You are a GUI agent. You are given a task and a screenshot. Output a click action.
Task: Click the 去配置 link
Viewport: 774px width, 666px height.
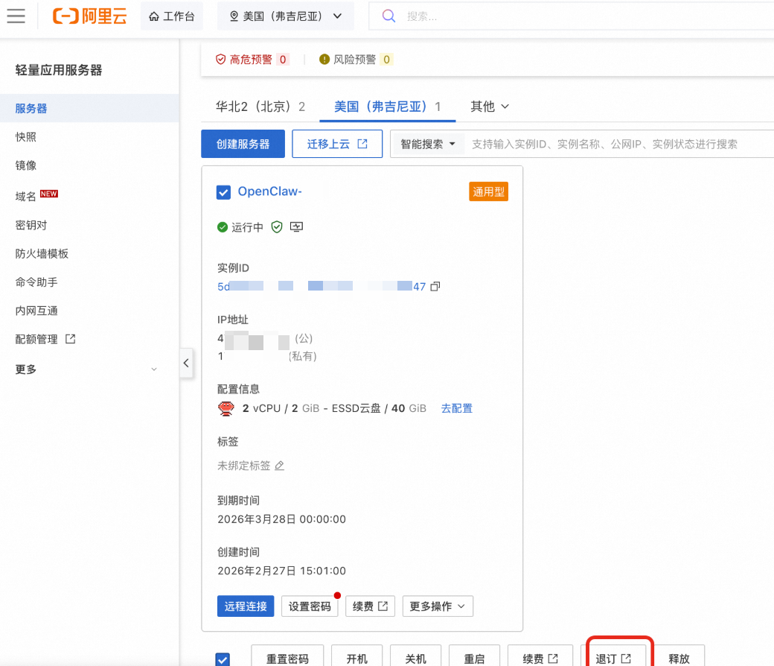click(x=457, y=408)
